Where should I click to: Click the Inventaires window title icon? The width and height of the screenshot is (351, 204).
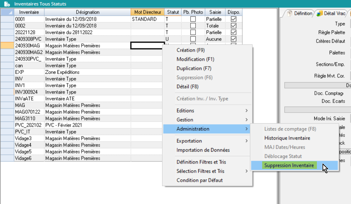point(7,4)
